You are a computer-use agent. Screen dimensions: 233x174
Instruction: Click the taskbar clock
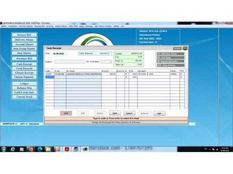click(225, 149)
